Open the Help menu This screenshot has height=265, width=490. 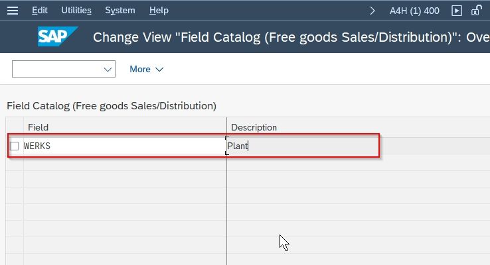click(159, 11)
